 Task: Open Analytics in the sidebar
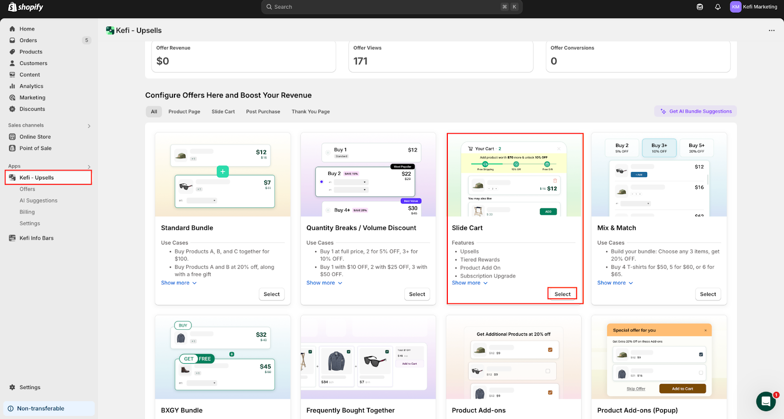[31, 86]
